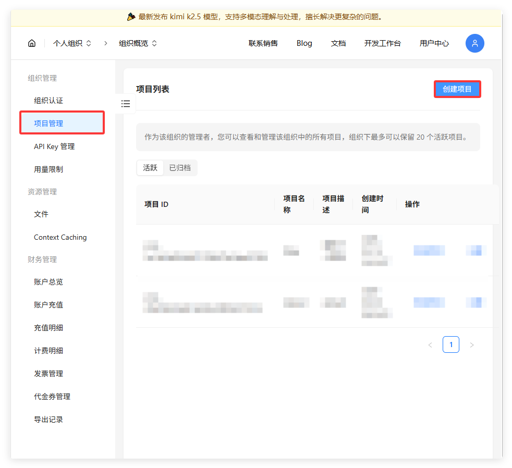
Task: Go to 开发工作台
Action: 383,43
